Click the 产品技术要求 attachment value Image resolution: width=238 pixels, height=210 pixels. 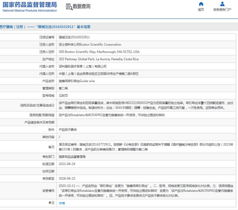[68, 129]
